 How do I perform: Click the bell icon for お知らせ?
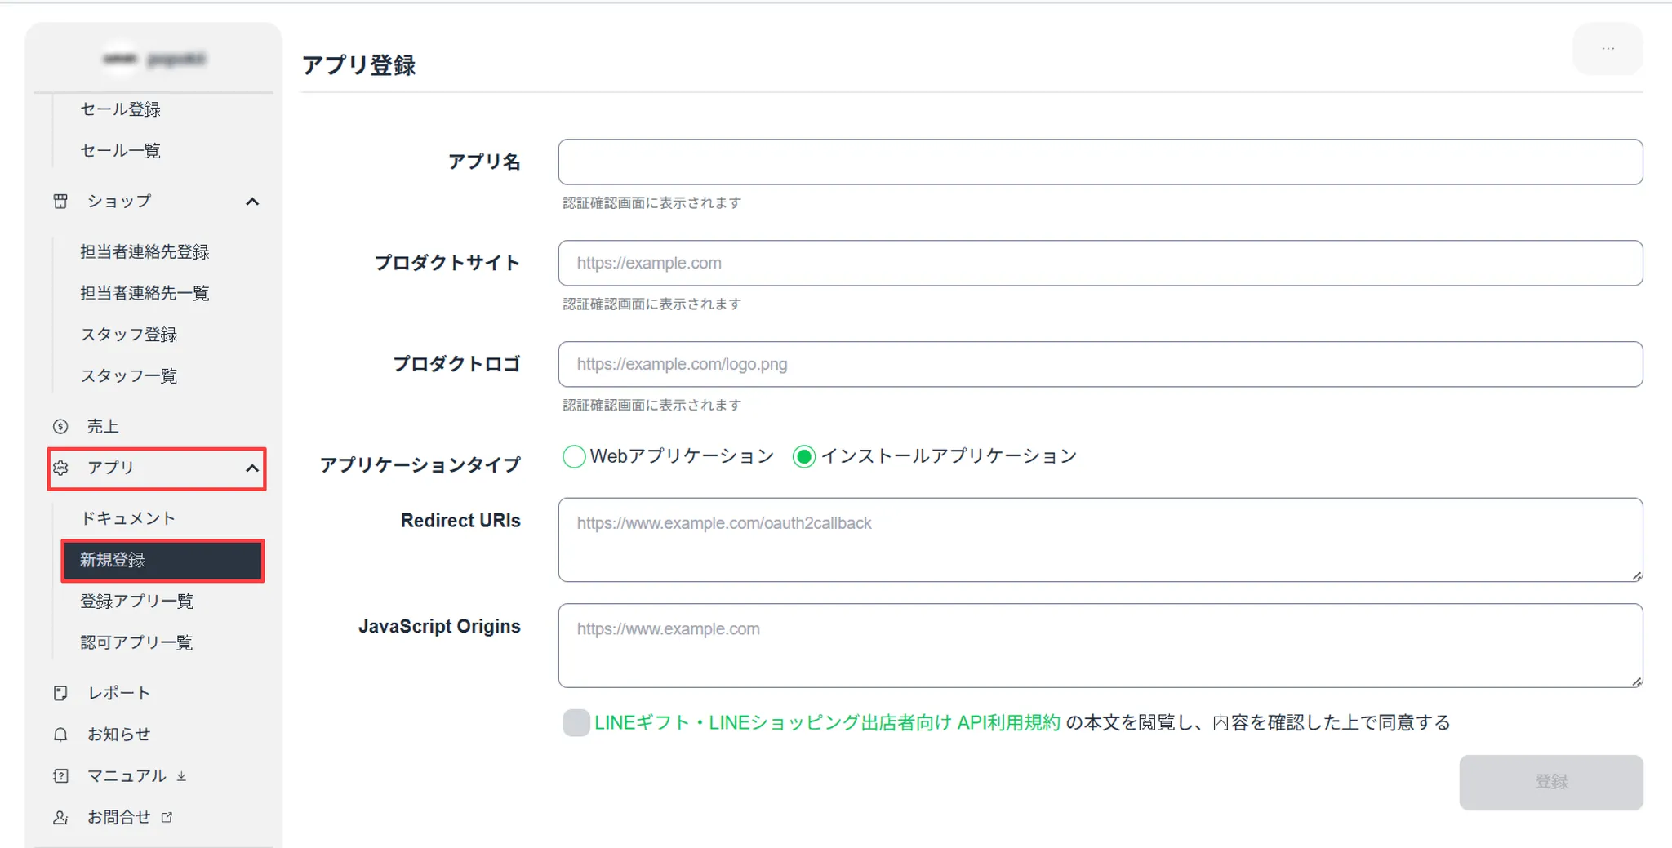tap(60, 735)
